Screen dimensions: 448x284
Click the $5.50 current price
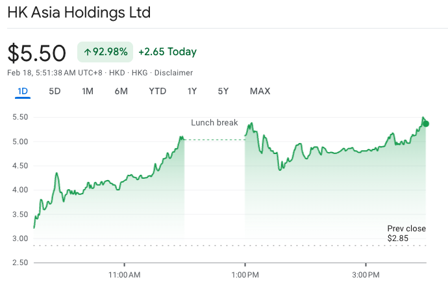point(37,53)
